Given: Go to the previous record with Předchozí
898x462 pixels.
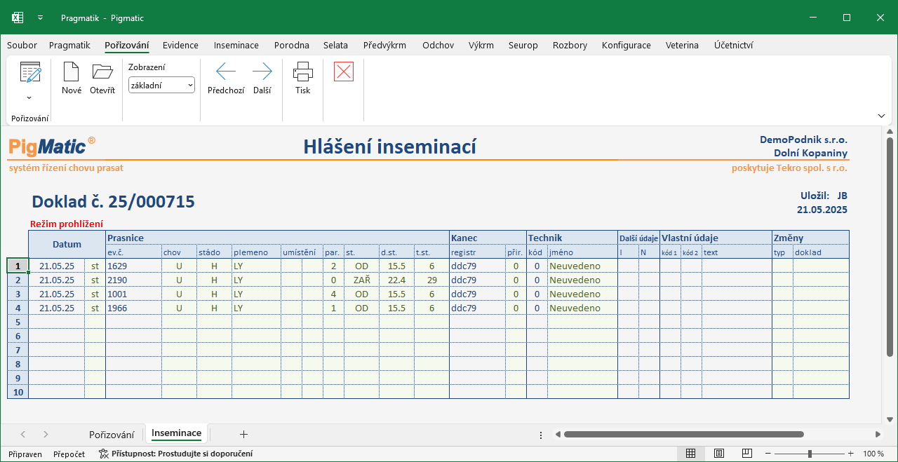Looking at the screenshot, I should pyautogui.click(x=226, y=79).
